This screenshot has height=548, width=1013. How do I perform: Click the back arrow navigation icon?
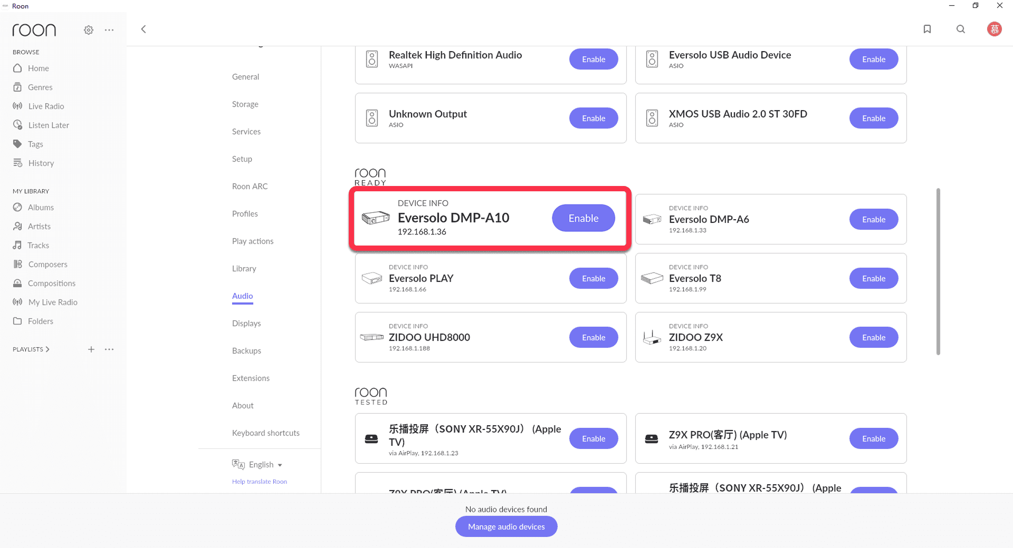click(x=144, y=30)
